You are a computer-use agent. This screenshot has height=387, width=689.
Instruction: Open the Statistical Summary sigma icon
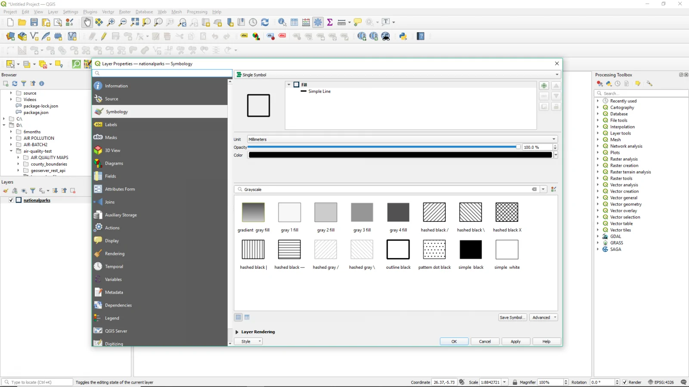[x=330, y=22]
